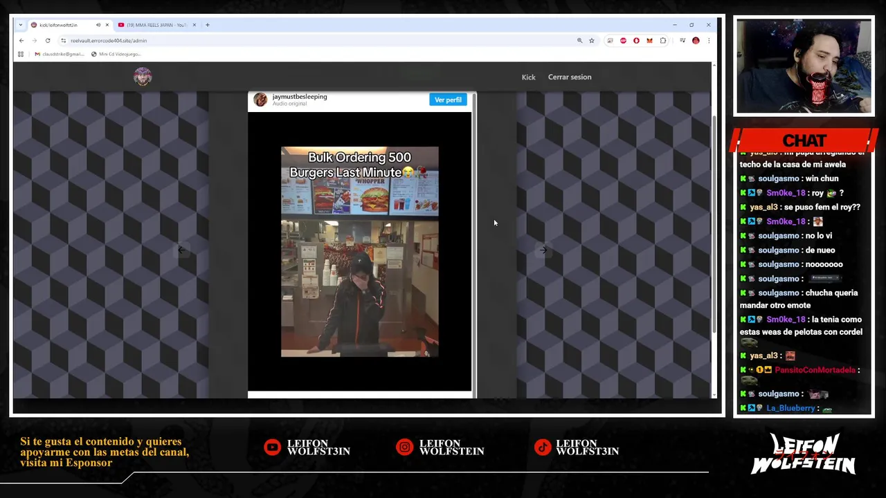Viewport: 886px width, 498px height.
Task: Open the Extensions puzzle-piece menu
Action: tap(663, 41)
